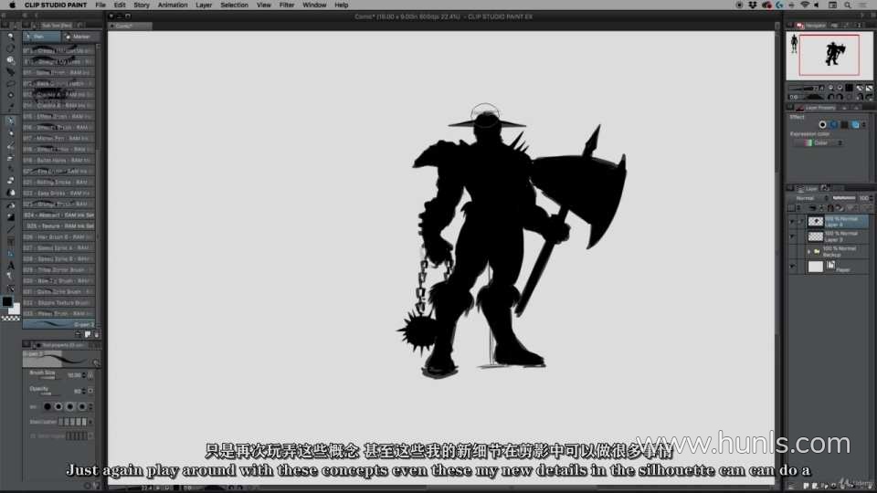The height and width of the screenshot is (493, 877).
Task: Open the Selection menu
Action: [234, 5]
